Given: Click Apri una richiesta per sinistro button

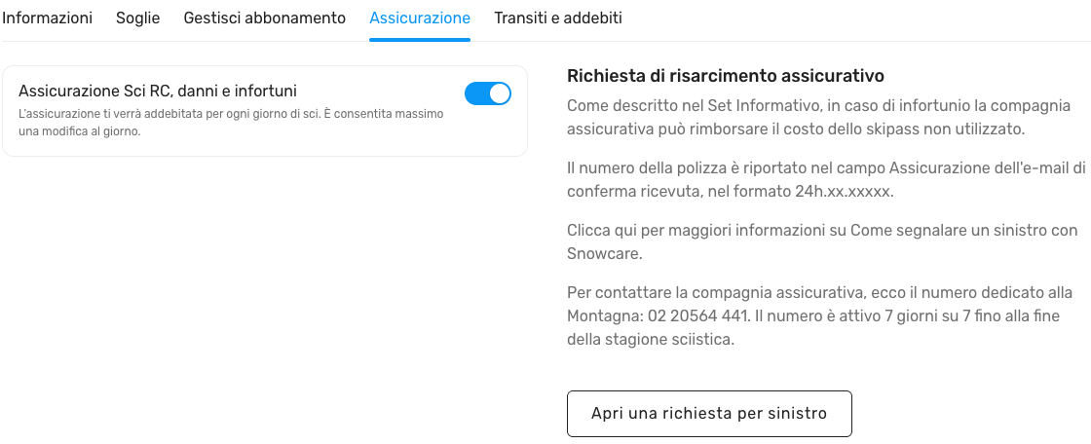Looking at the screenshot, I should click(x=709, y=414).
